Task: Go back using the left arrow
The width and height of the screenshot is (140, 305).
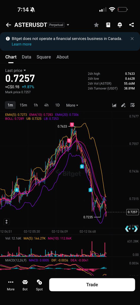Action: click(x=8, y=25)
